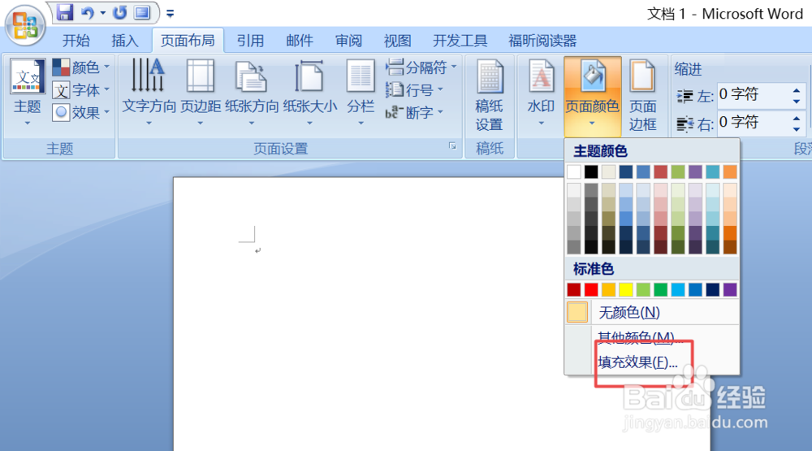Click the print preview quick access icon

coord(142,12)
